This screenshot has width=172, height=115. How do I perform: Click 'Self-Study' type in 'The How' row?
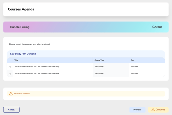[99, 73]
